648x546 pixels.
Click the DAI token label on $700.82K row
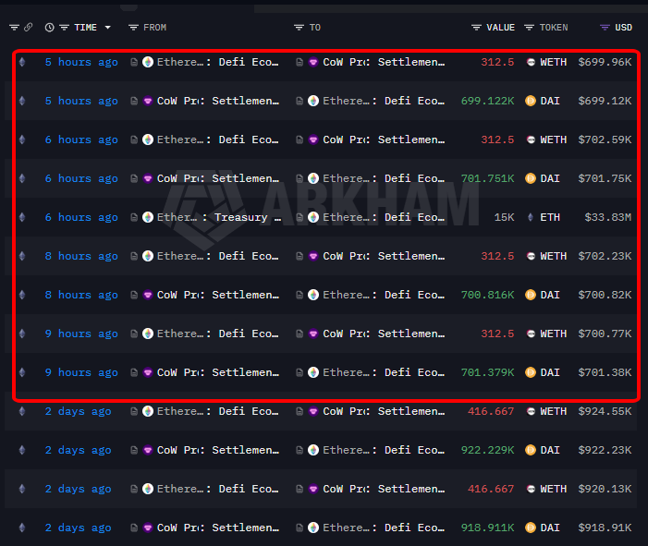point(550,295)
